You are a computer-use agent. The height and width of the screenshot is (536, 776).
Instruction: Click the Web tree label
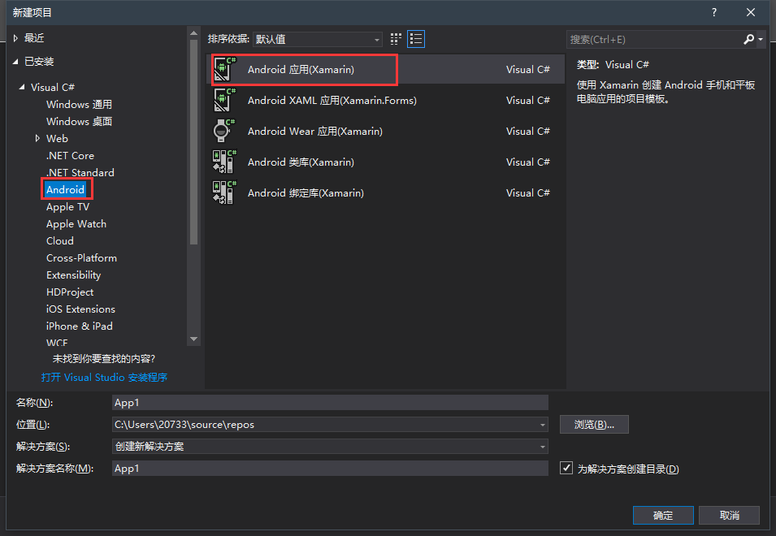point(57,138)
